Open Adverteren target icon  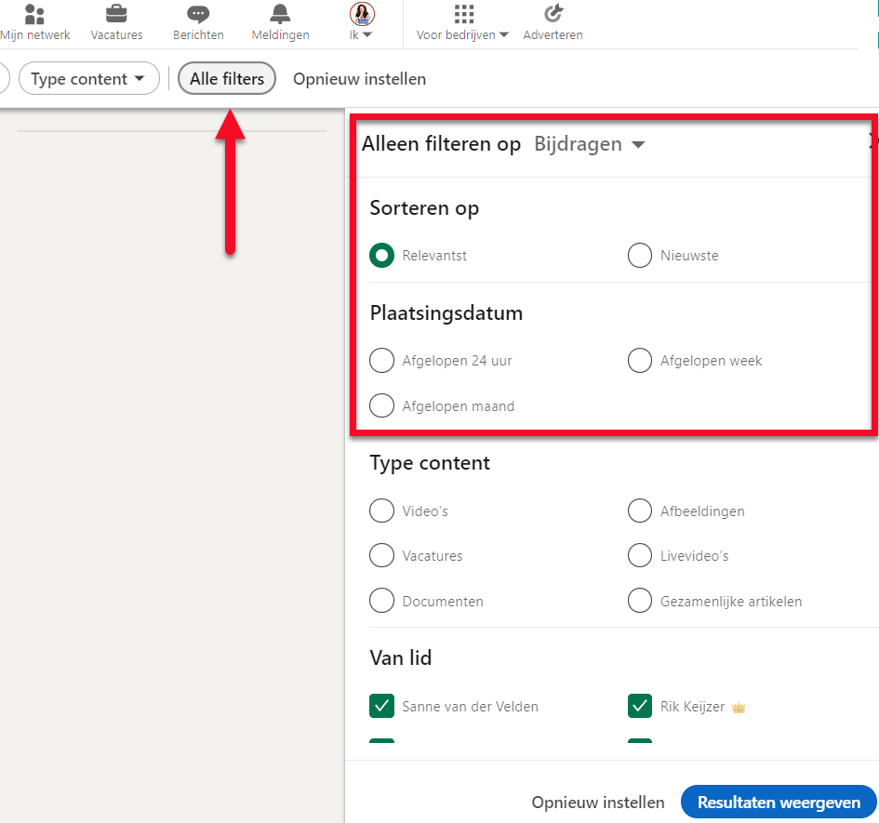coord(553,13)
